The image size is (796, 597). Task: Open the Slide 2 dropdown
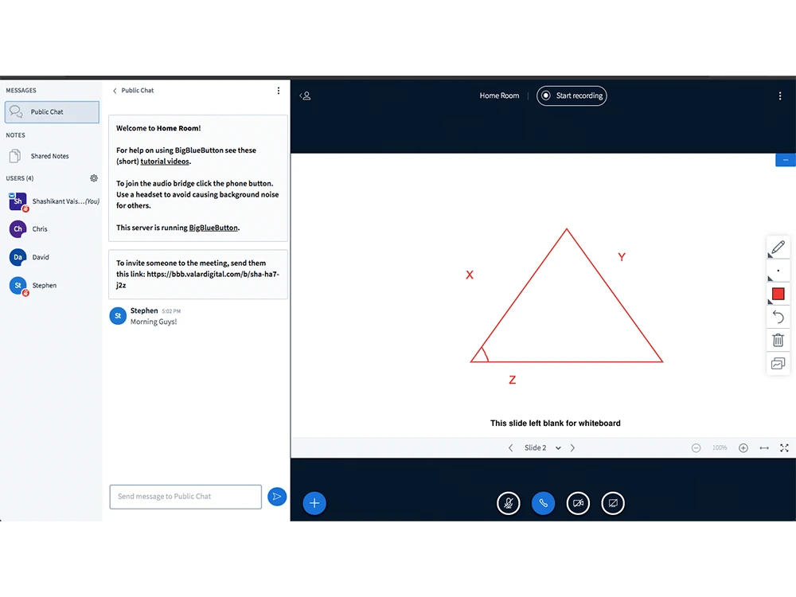542,447
